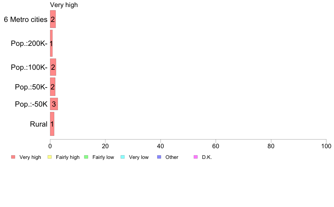Screen dimensions: 334x207
Task: Select the Pop.:-50K bar labeled 3
Action: coord(54,104)
